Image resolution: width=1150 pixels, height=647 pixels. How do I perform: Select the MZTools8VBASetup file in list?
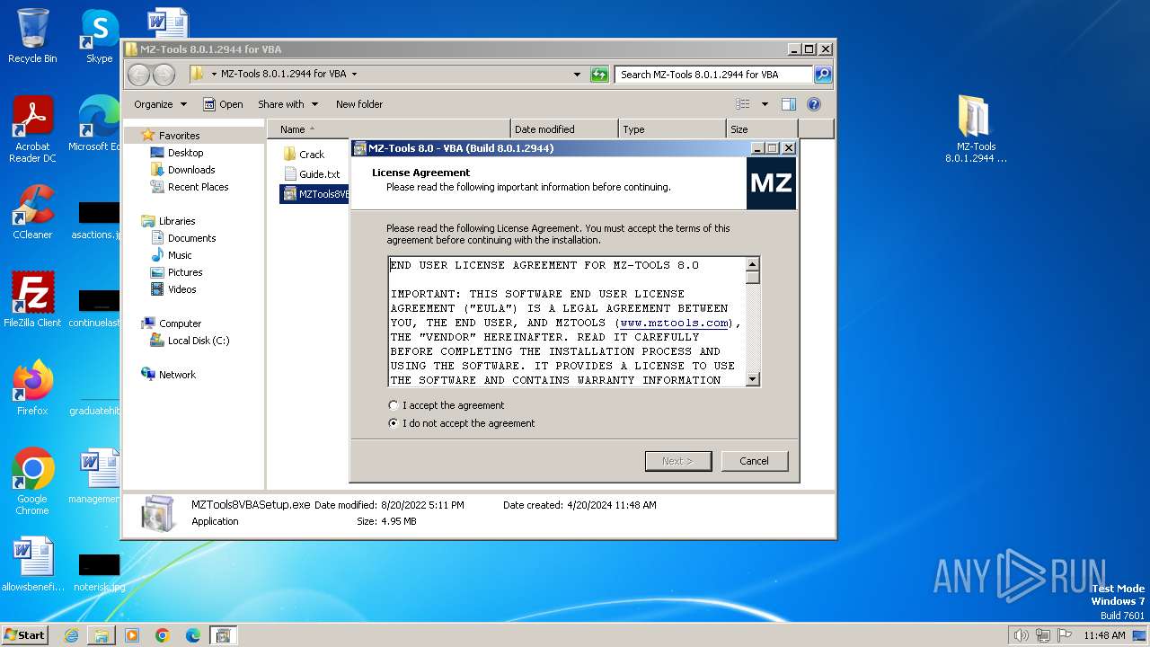tap(315, 194)
